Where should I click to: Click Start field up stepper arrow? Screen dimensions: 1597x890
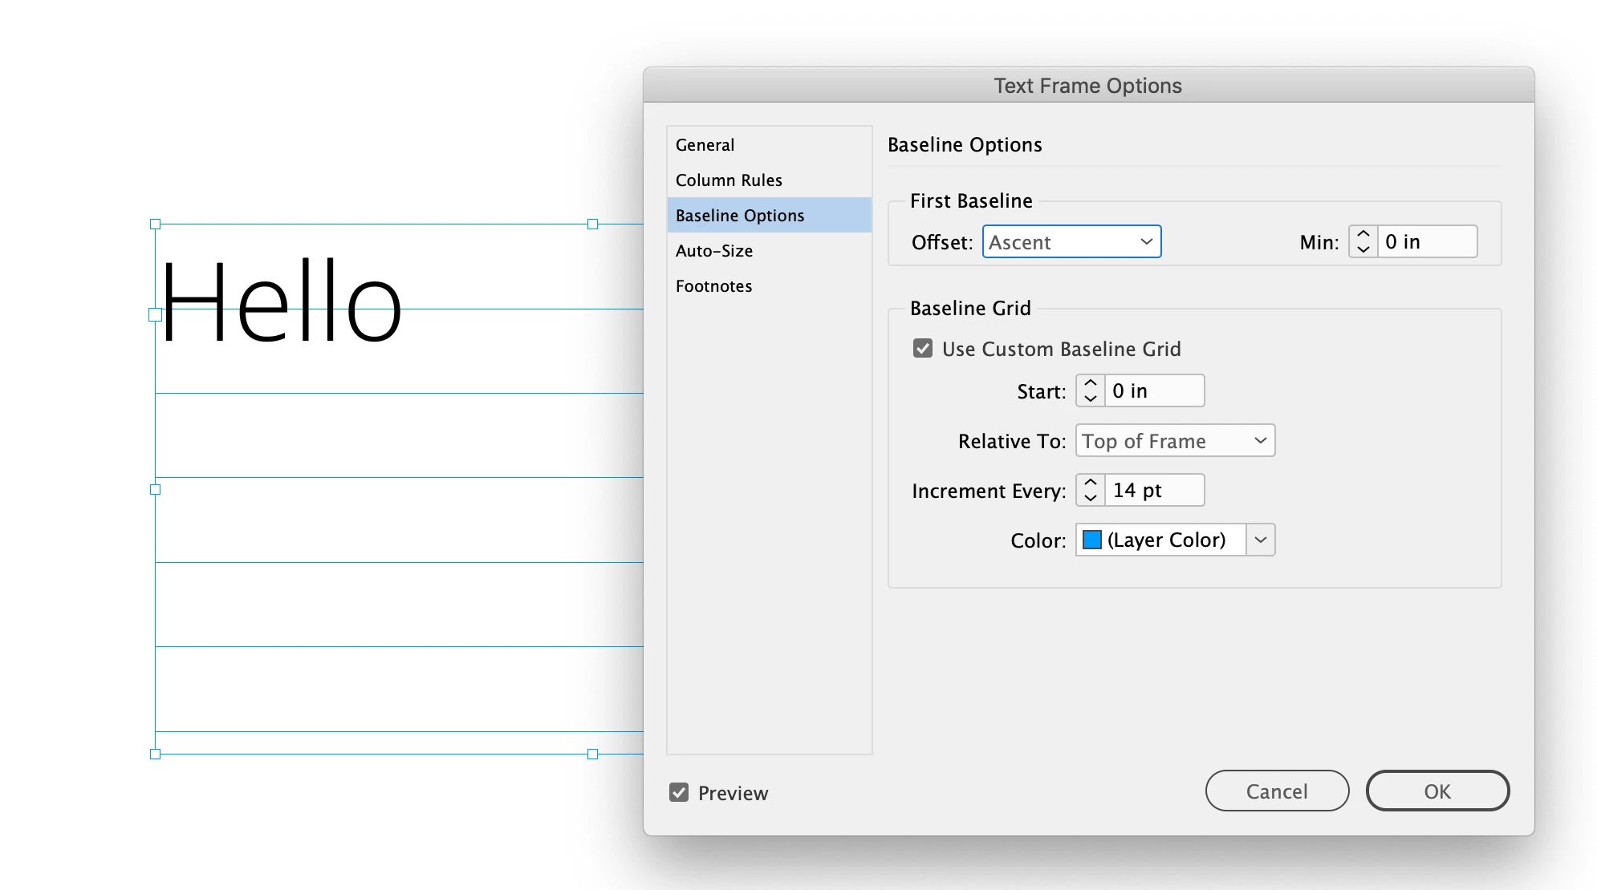[1090, 383]
